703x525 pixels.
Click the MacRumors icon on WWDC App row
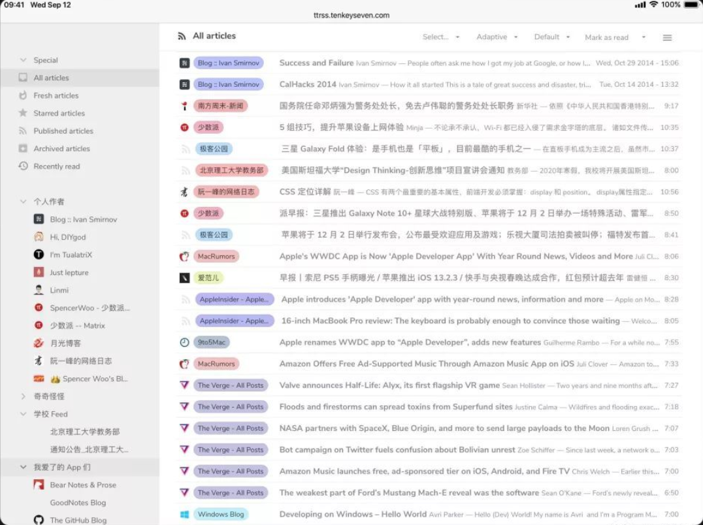tap(184, 256)
